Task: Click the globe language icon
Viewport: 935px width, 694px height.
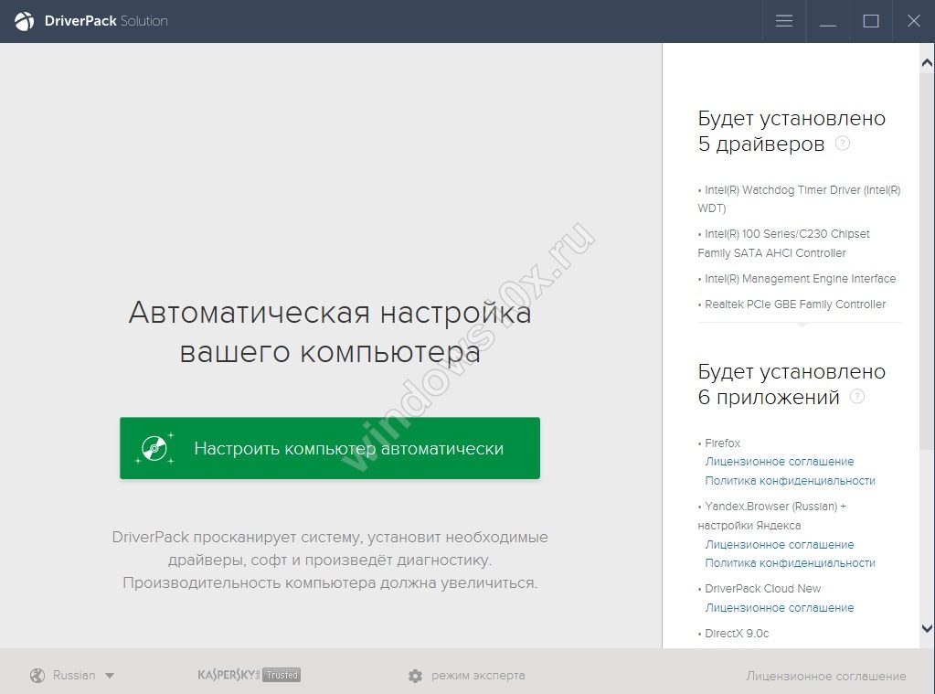Action: (37, 676)
